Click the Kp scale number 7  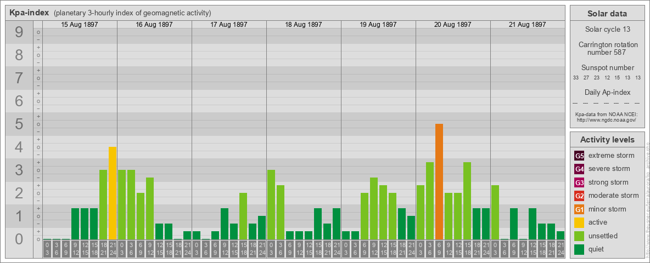(x=19, y=78)
